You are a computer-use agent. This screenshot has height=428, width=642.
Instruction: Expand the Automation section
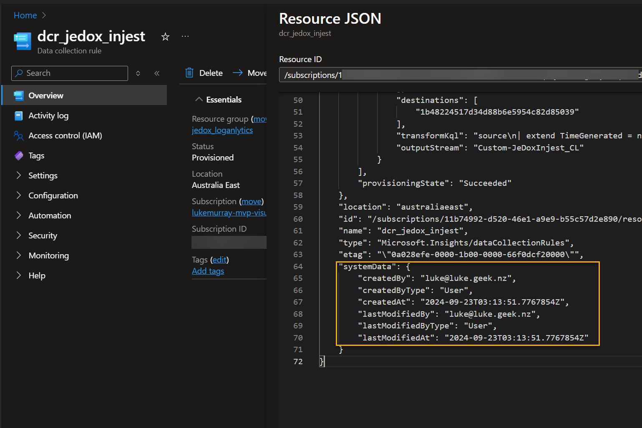click(18, 215)
